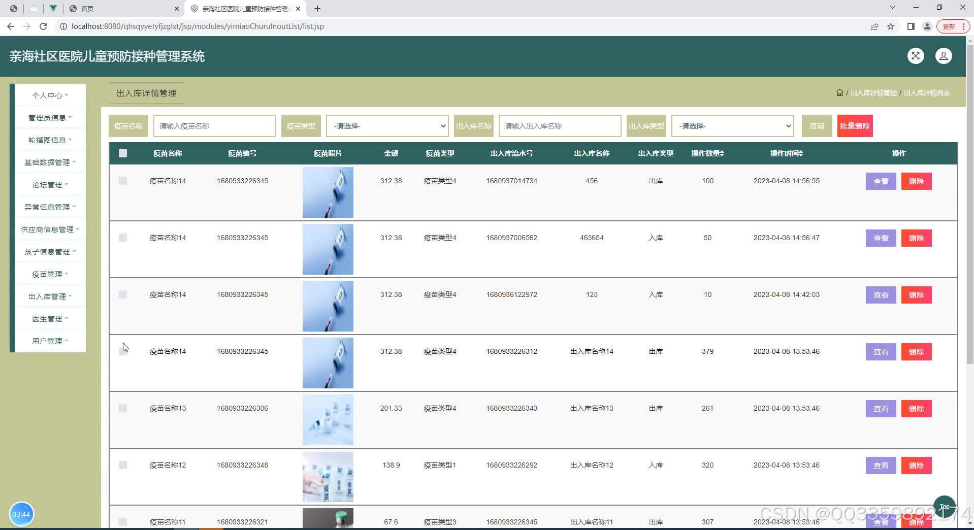Open 孩子信息管理 menu item

[50, 252]
